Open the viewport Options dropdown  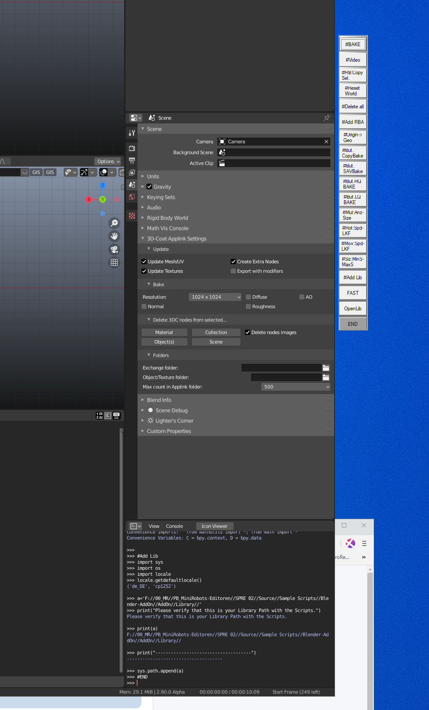click(108, 161)
